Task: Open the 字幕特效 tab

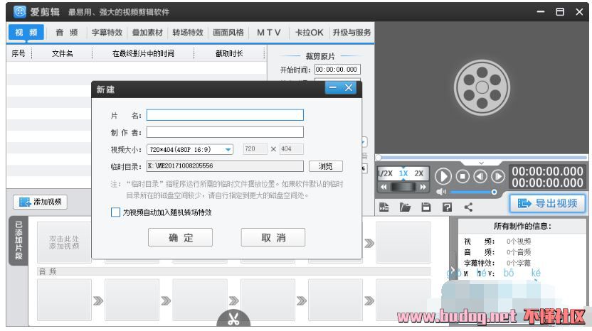Action: tap(107, 33)
